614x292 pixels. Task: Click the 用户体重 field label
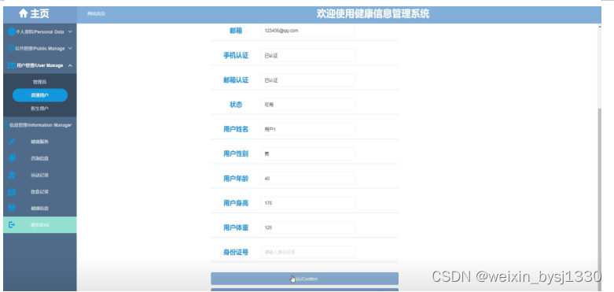coord(236,227)
